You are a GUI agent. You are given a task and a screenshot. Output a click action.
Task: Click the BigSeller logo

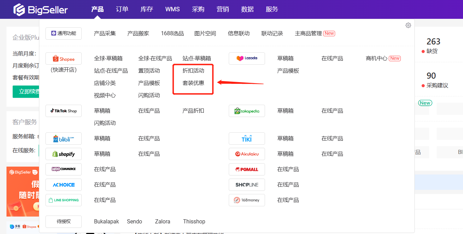(x=40, y=10)
